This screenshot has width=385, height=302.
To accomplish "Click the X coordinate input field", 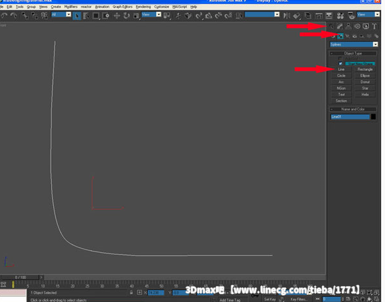I will point(155,292).
